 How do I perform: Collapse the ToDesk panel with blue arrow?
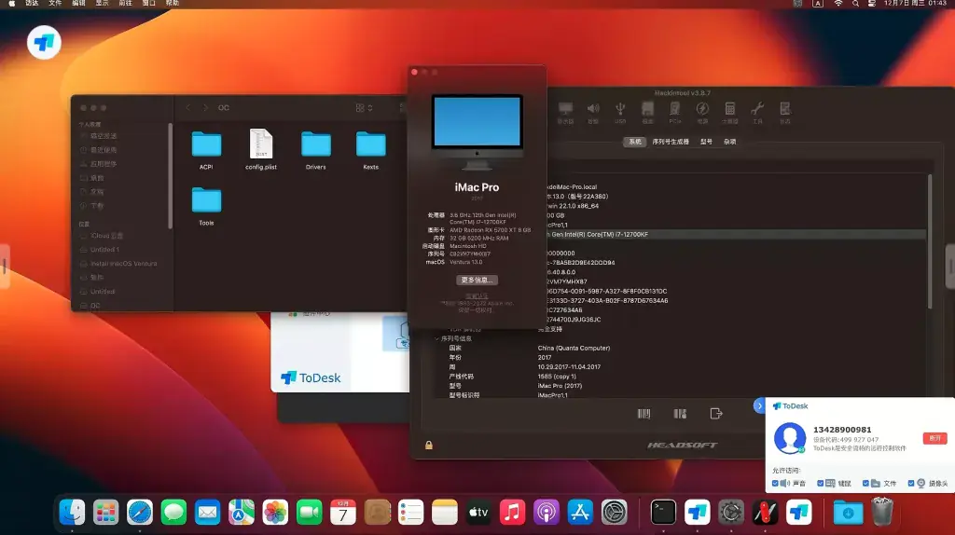pos(759,406)
